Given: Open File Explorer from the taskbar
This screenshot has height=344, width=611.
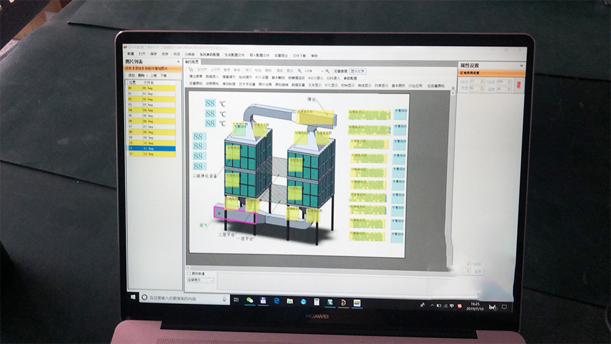Looking at the screenshot, I should pyautogui.click(x=290, y=301).
